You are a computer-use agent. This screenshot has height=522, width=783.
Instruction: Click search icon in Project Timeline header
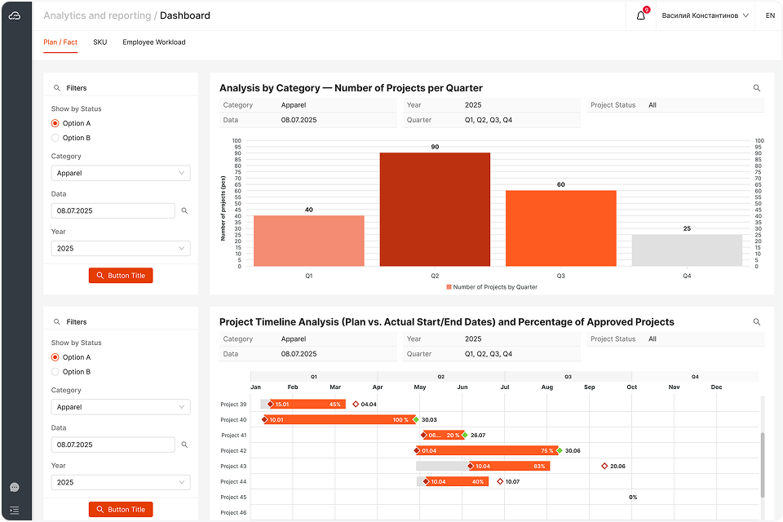(x=756, y=322)
